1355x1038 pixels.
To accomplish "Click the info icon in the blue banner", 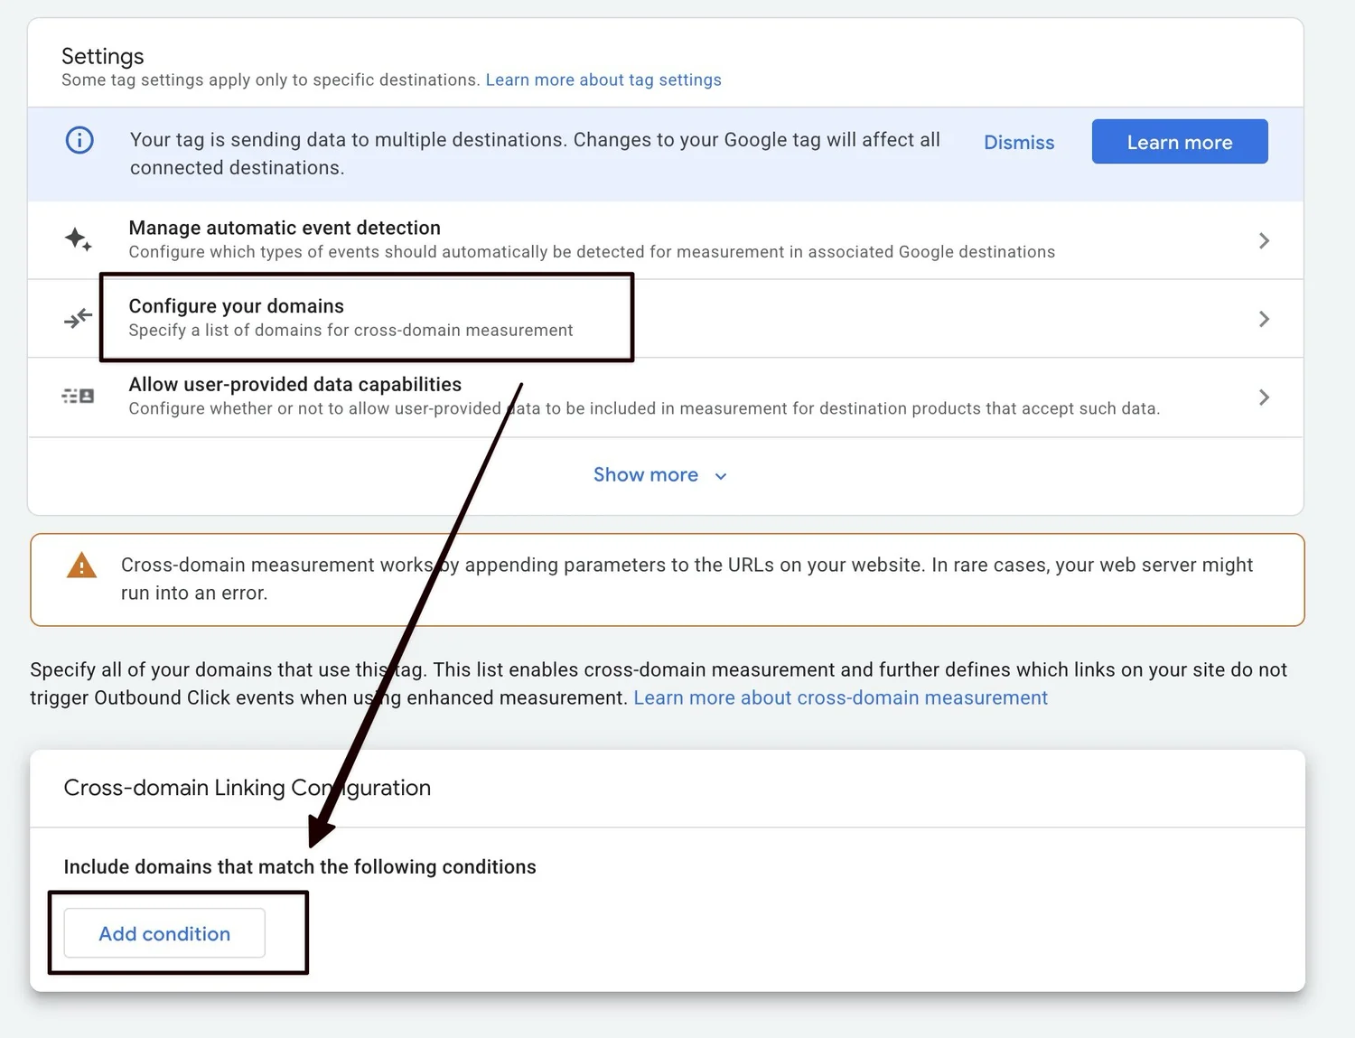I will 79,140.
